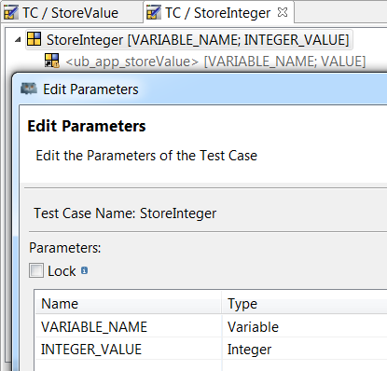Screen dimensions: 387x371
Task: Collapse the StoreInteger tree node
Action: tap(18, 39)
